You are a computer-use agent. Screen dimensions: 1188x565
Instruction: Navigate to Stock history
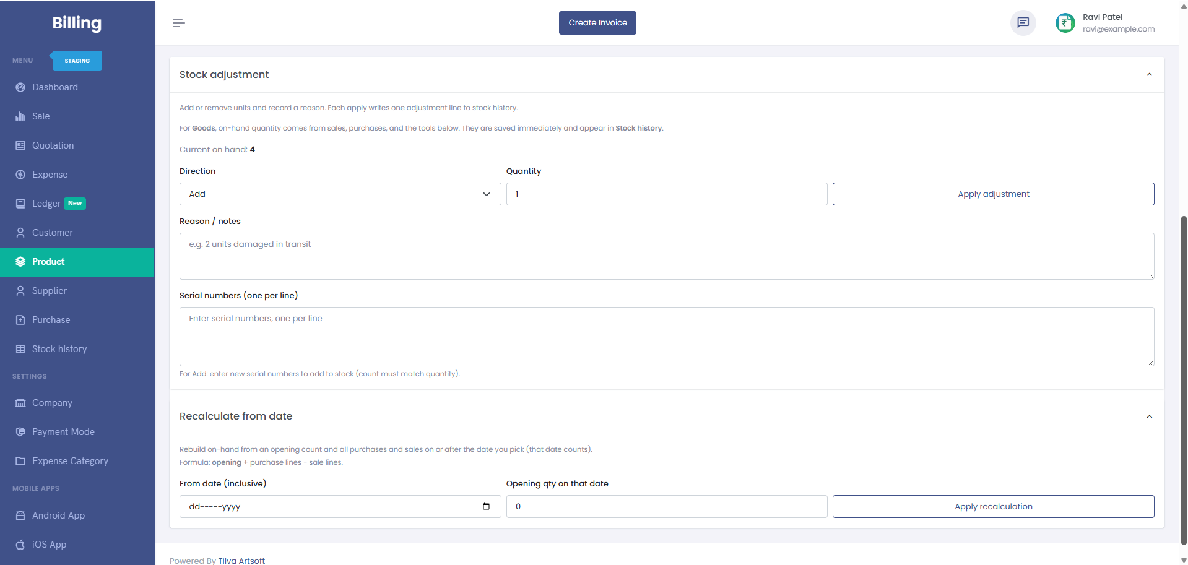[59, 348]
